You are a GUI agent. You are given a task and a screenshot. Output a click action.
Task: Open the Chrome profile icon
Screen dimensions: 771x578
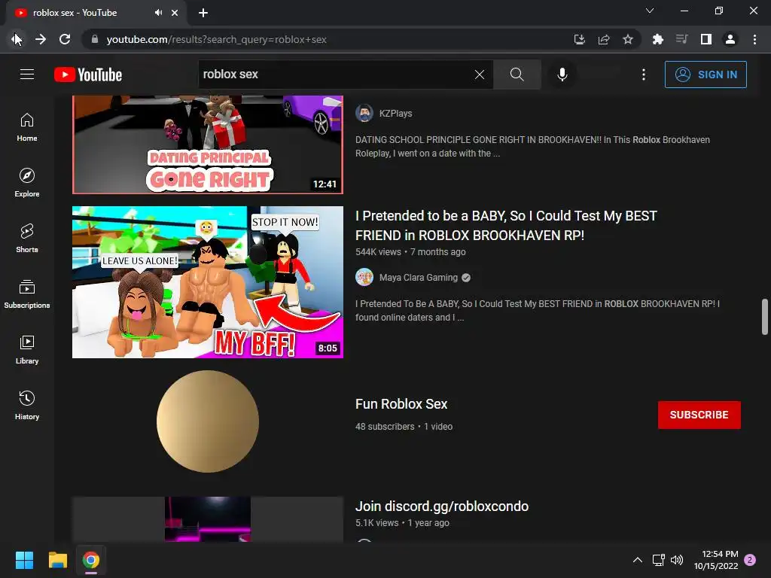[x=730, y=39]
